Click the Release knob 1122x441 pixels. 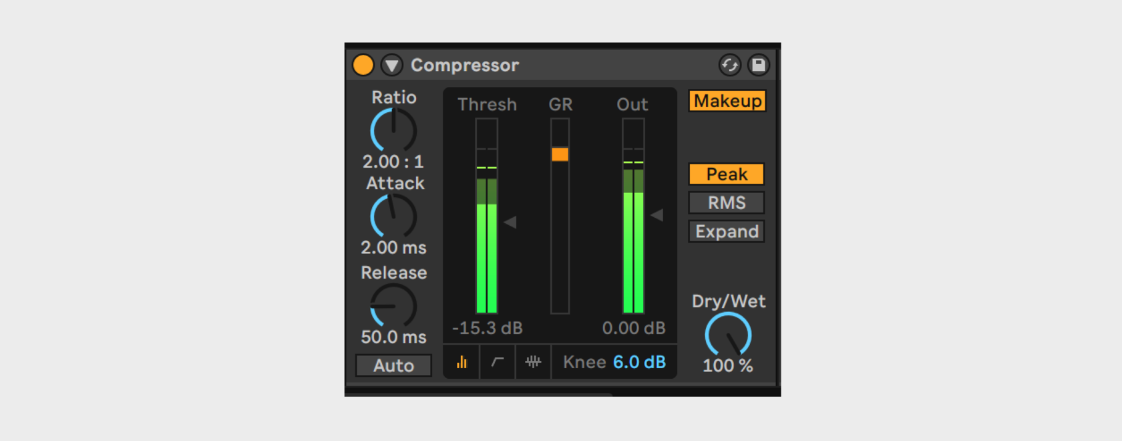(394, 305)
